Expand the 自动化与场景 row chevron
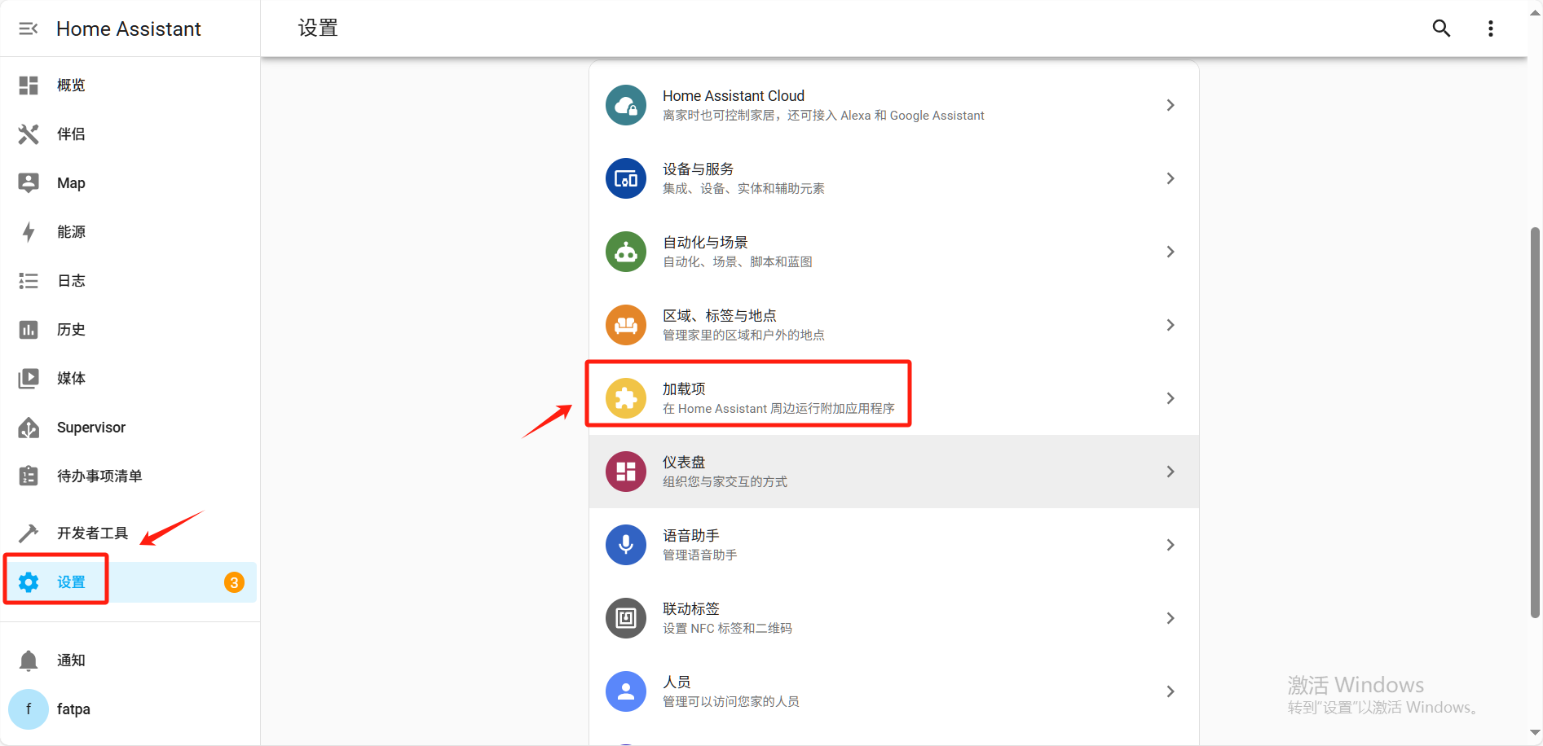The image size is (1543, 746). pos(1170,252)
